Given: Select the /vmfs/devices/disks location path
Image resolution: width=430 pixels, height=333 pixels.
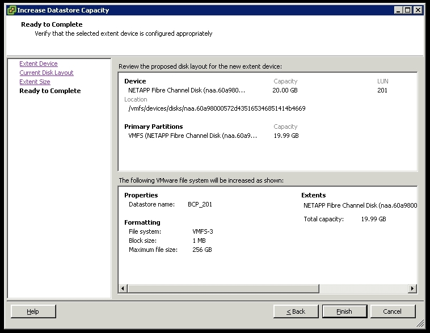Looking at the screenshot, I should pos(217,108).
